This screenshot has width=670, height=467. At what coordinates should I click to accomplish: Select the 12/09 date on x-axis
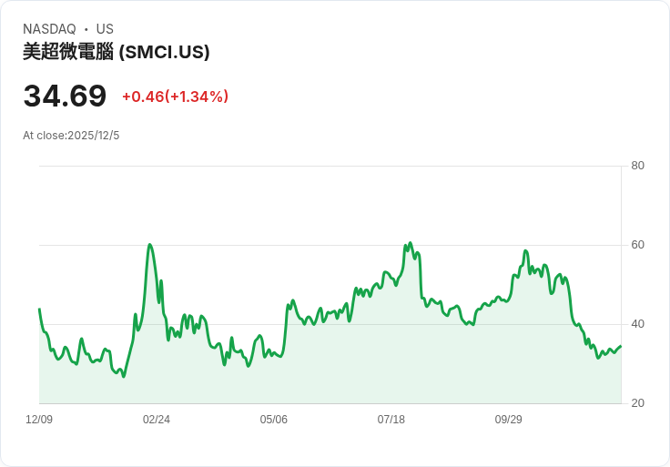39,420
